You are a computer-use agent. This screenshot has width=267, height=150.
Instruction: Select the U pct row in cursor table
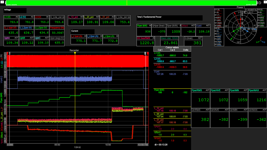coord(172,73)
